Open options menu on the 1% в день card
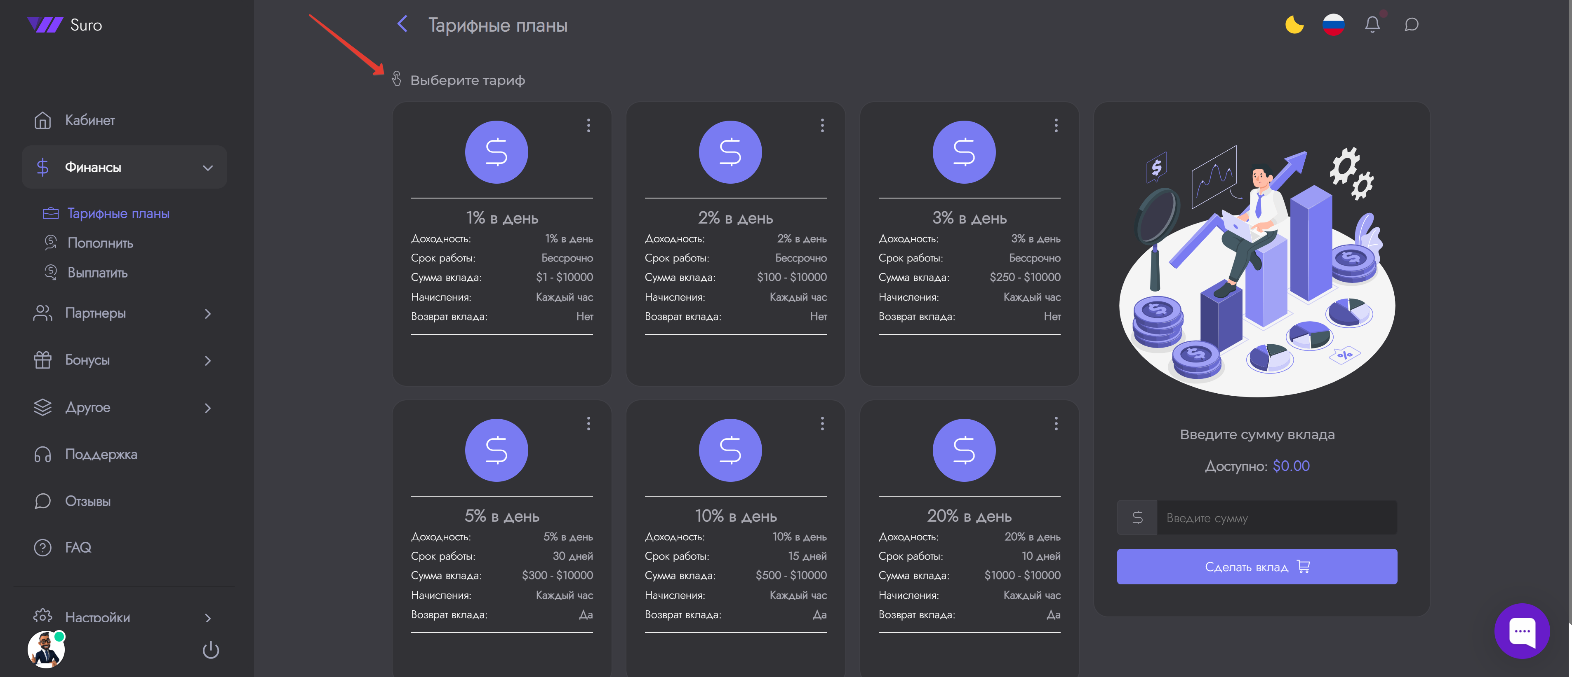Screen dimensions: 1572x677 click(x=588, y=126)
